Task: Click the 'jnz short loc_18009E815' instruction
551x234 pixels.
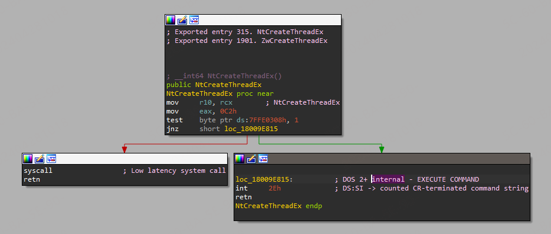Action: point(222,129)
